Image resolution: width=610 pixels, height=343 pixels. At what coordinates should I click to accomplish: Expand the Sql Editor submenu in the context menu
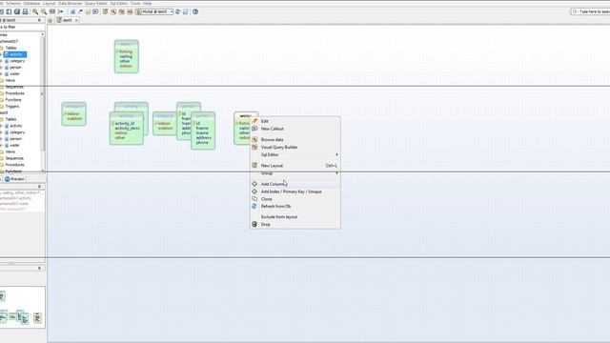pyautogui.click(x=295, y=154)
